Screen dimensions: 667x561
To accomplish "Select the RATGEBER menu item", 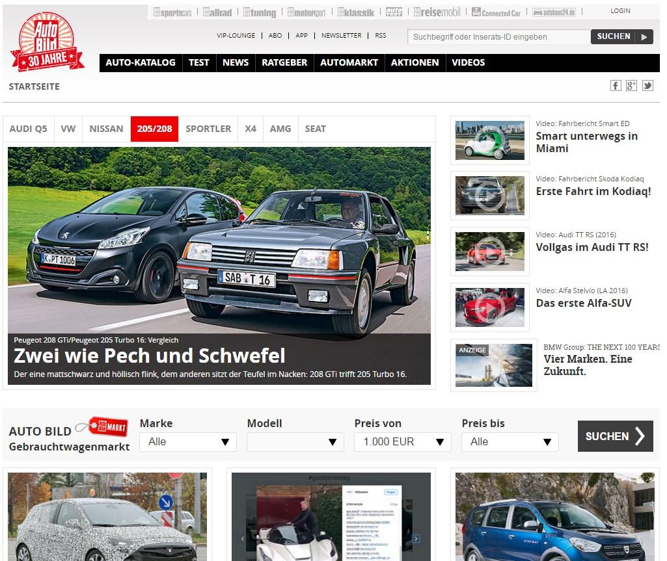I will [284, 63].
